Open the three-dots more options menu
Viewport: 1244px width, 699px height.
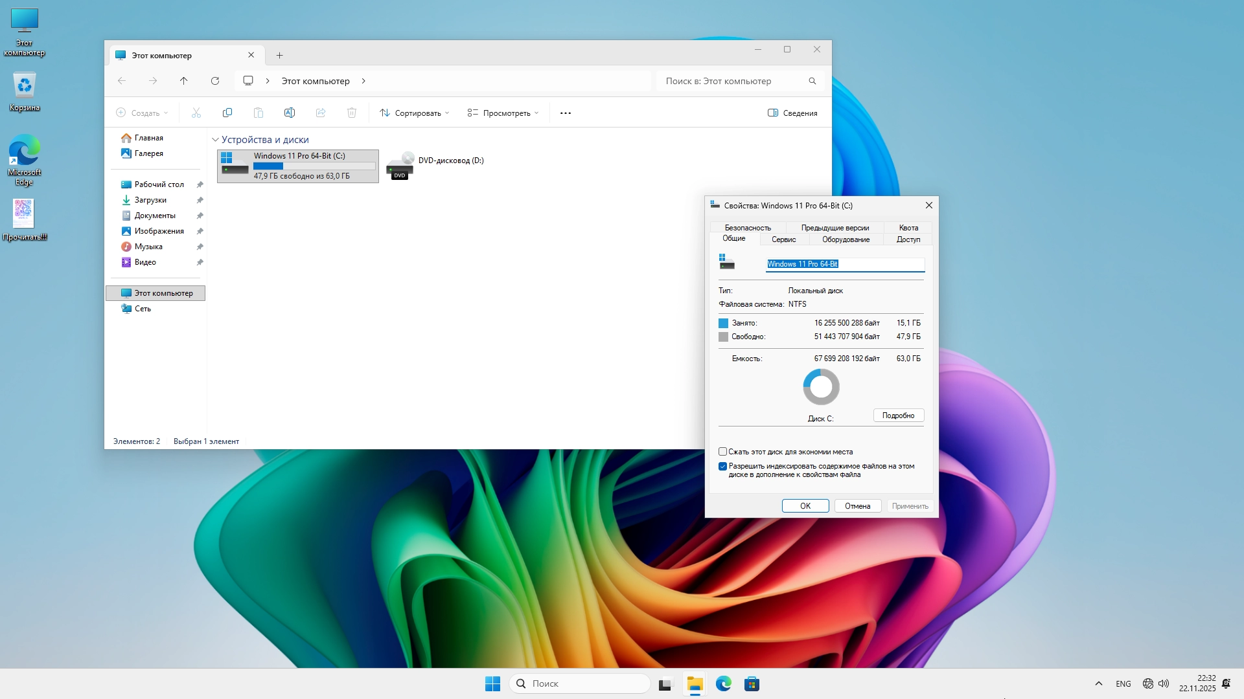tap(566, 113)
